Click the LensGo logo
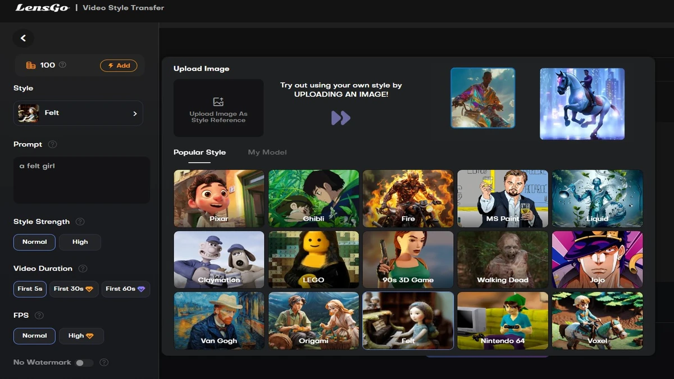The height and width of the screenshot is (379, 674). point(42,8)
